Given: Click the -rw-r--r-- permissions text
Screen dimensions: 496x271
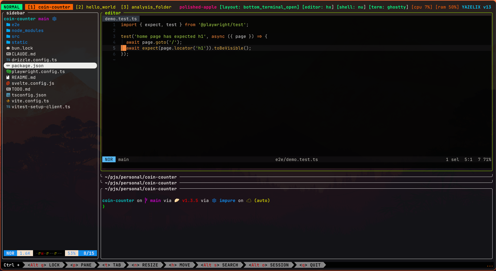Looking at the screenshot, I should 49,253.
